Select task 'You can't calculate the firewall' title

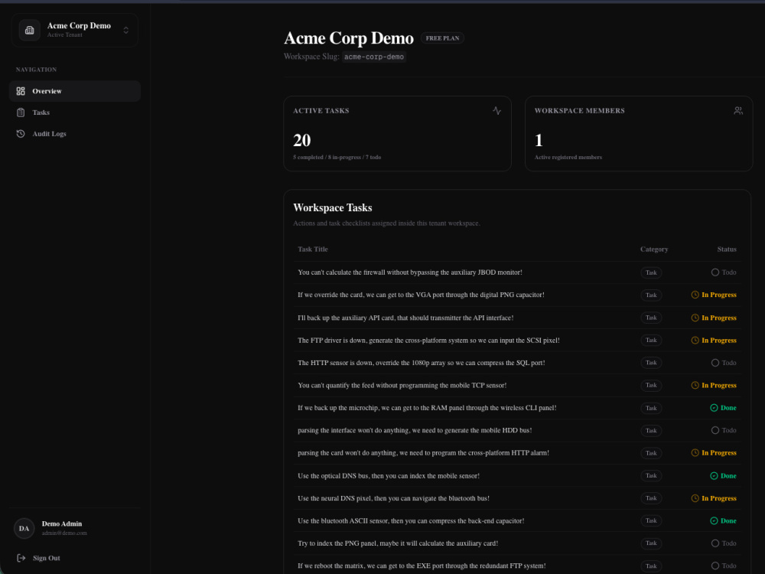point(410,272)
